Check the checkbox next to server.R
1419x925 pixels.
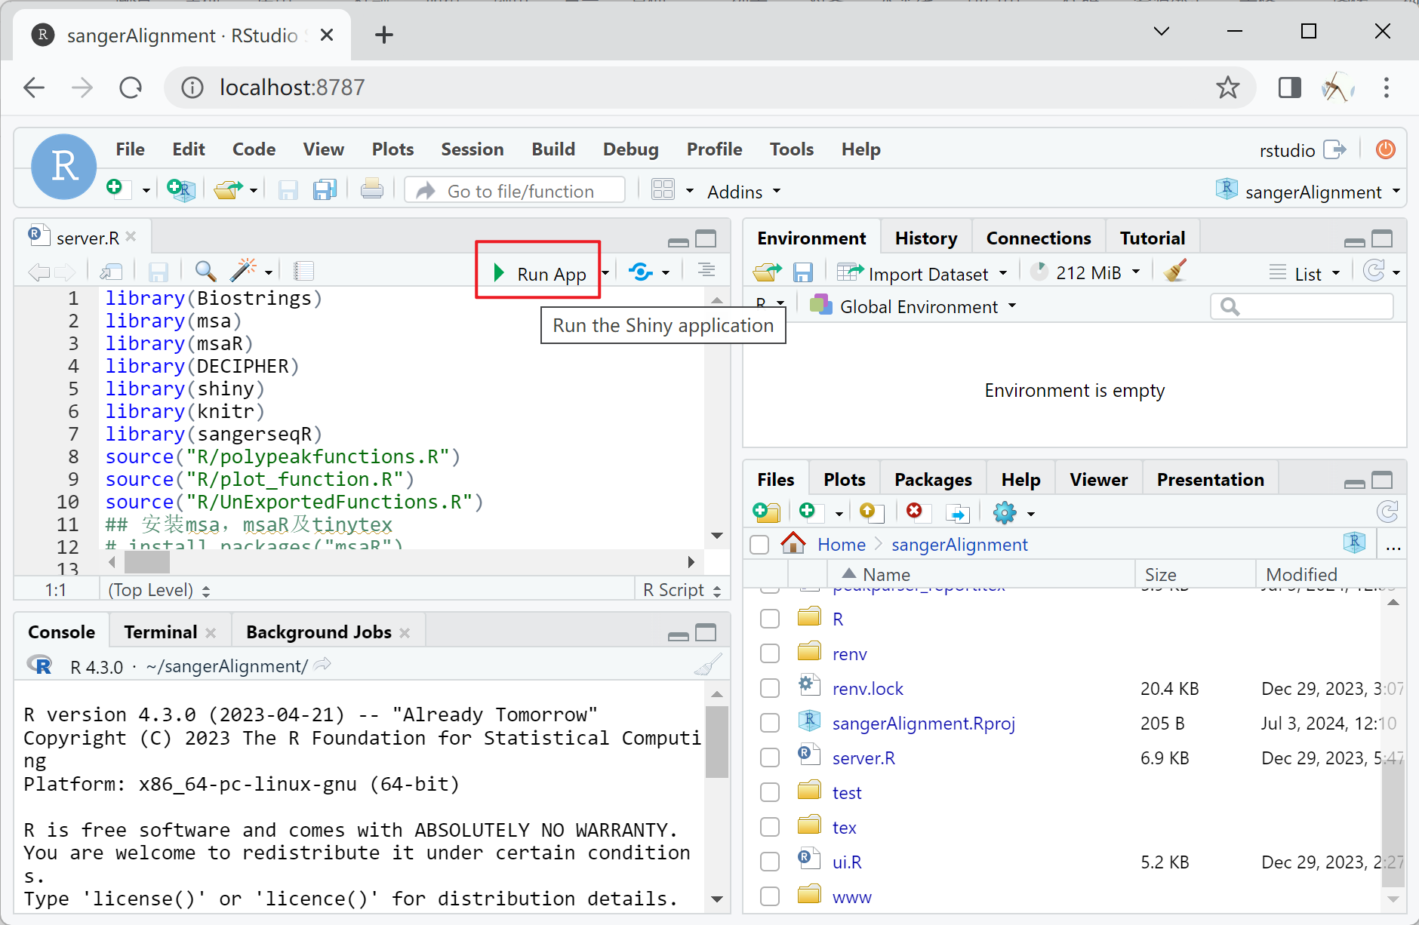tap(770, 758)
